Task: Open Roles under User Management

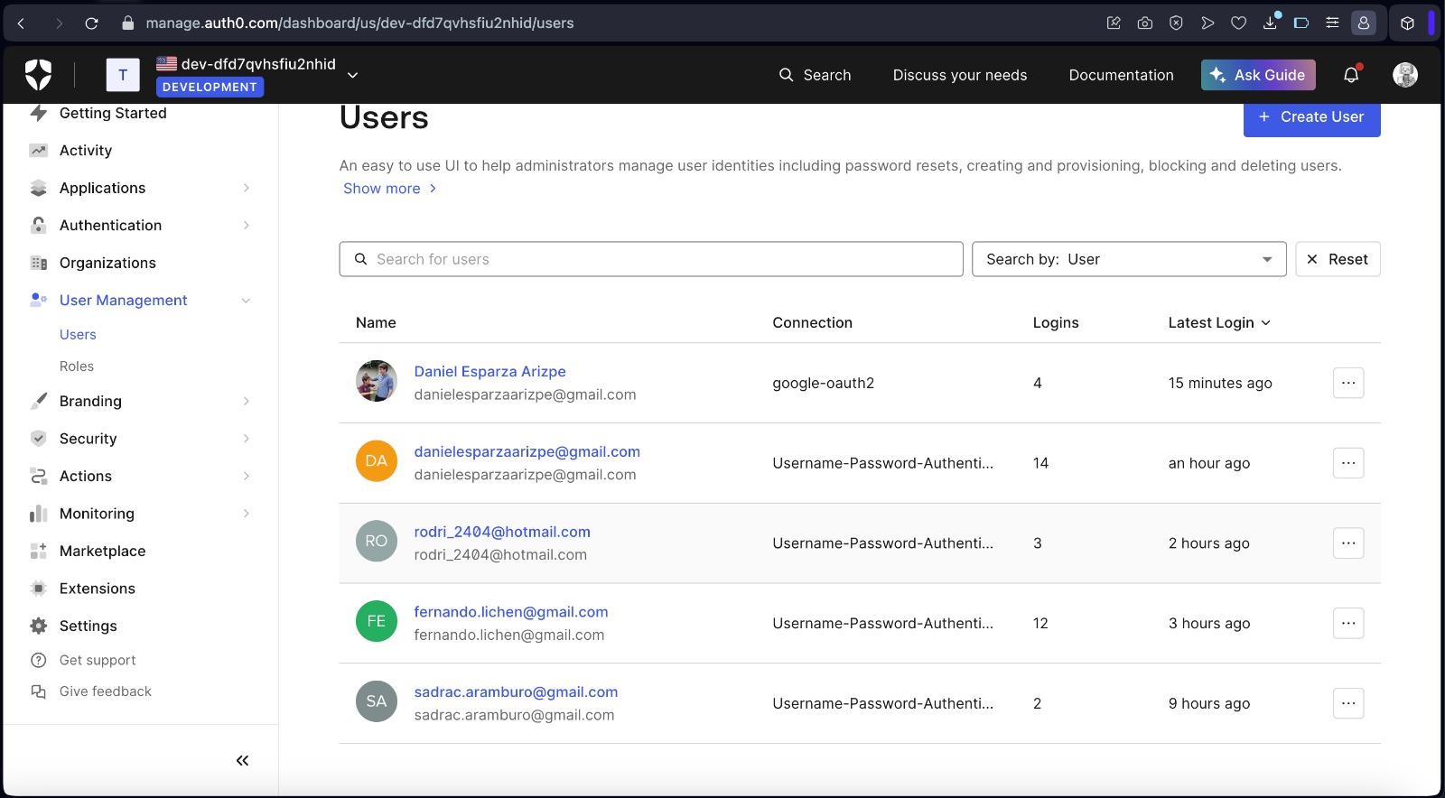Action: 77,367
